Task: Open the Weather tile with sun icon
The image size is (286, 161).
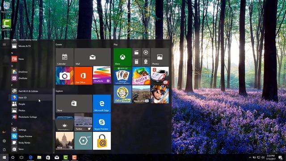Action: 64,122
